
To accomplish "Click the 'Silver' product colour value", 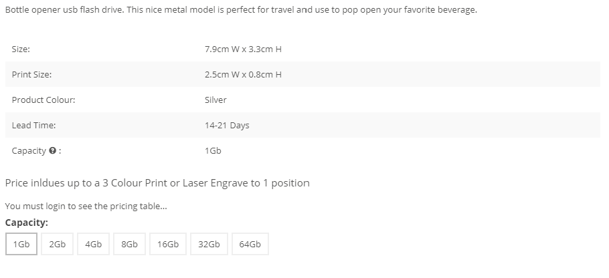I will (215, 100).
